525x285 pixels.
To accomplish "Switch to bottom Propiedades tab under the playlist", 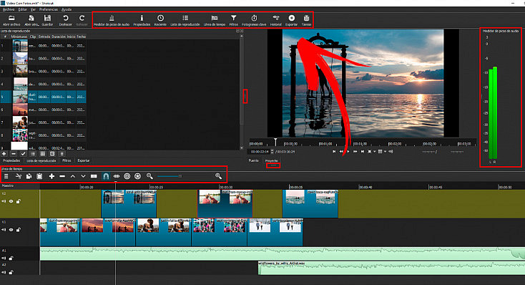I will 11,160.
